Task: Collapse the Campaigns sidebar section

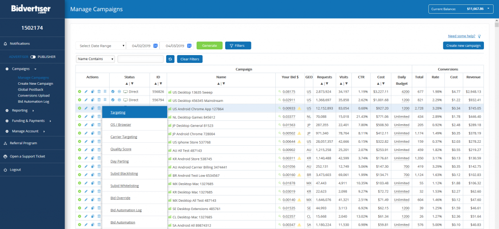Action: coord(21,69)
